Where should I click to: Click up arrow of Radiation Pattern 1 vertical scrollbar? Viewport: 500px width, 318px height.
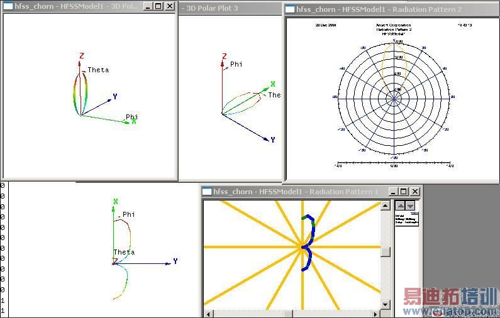[385, 206]
